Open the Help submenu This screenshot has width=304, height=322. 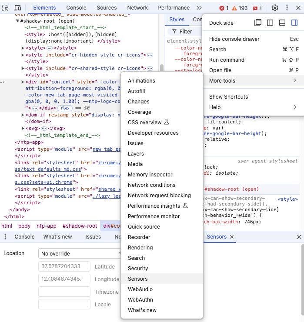pos(253,107)
